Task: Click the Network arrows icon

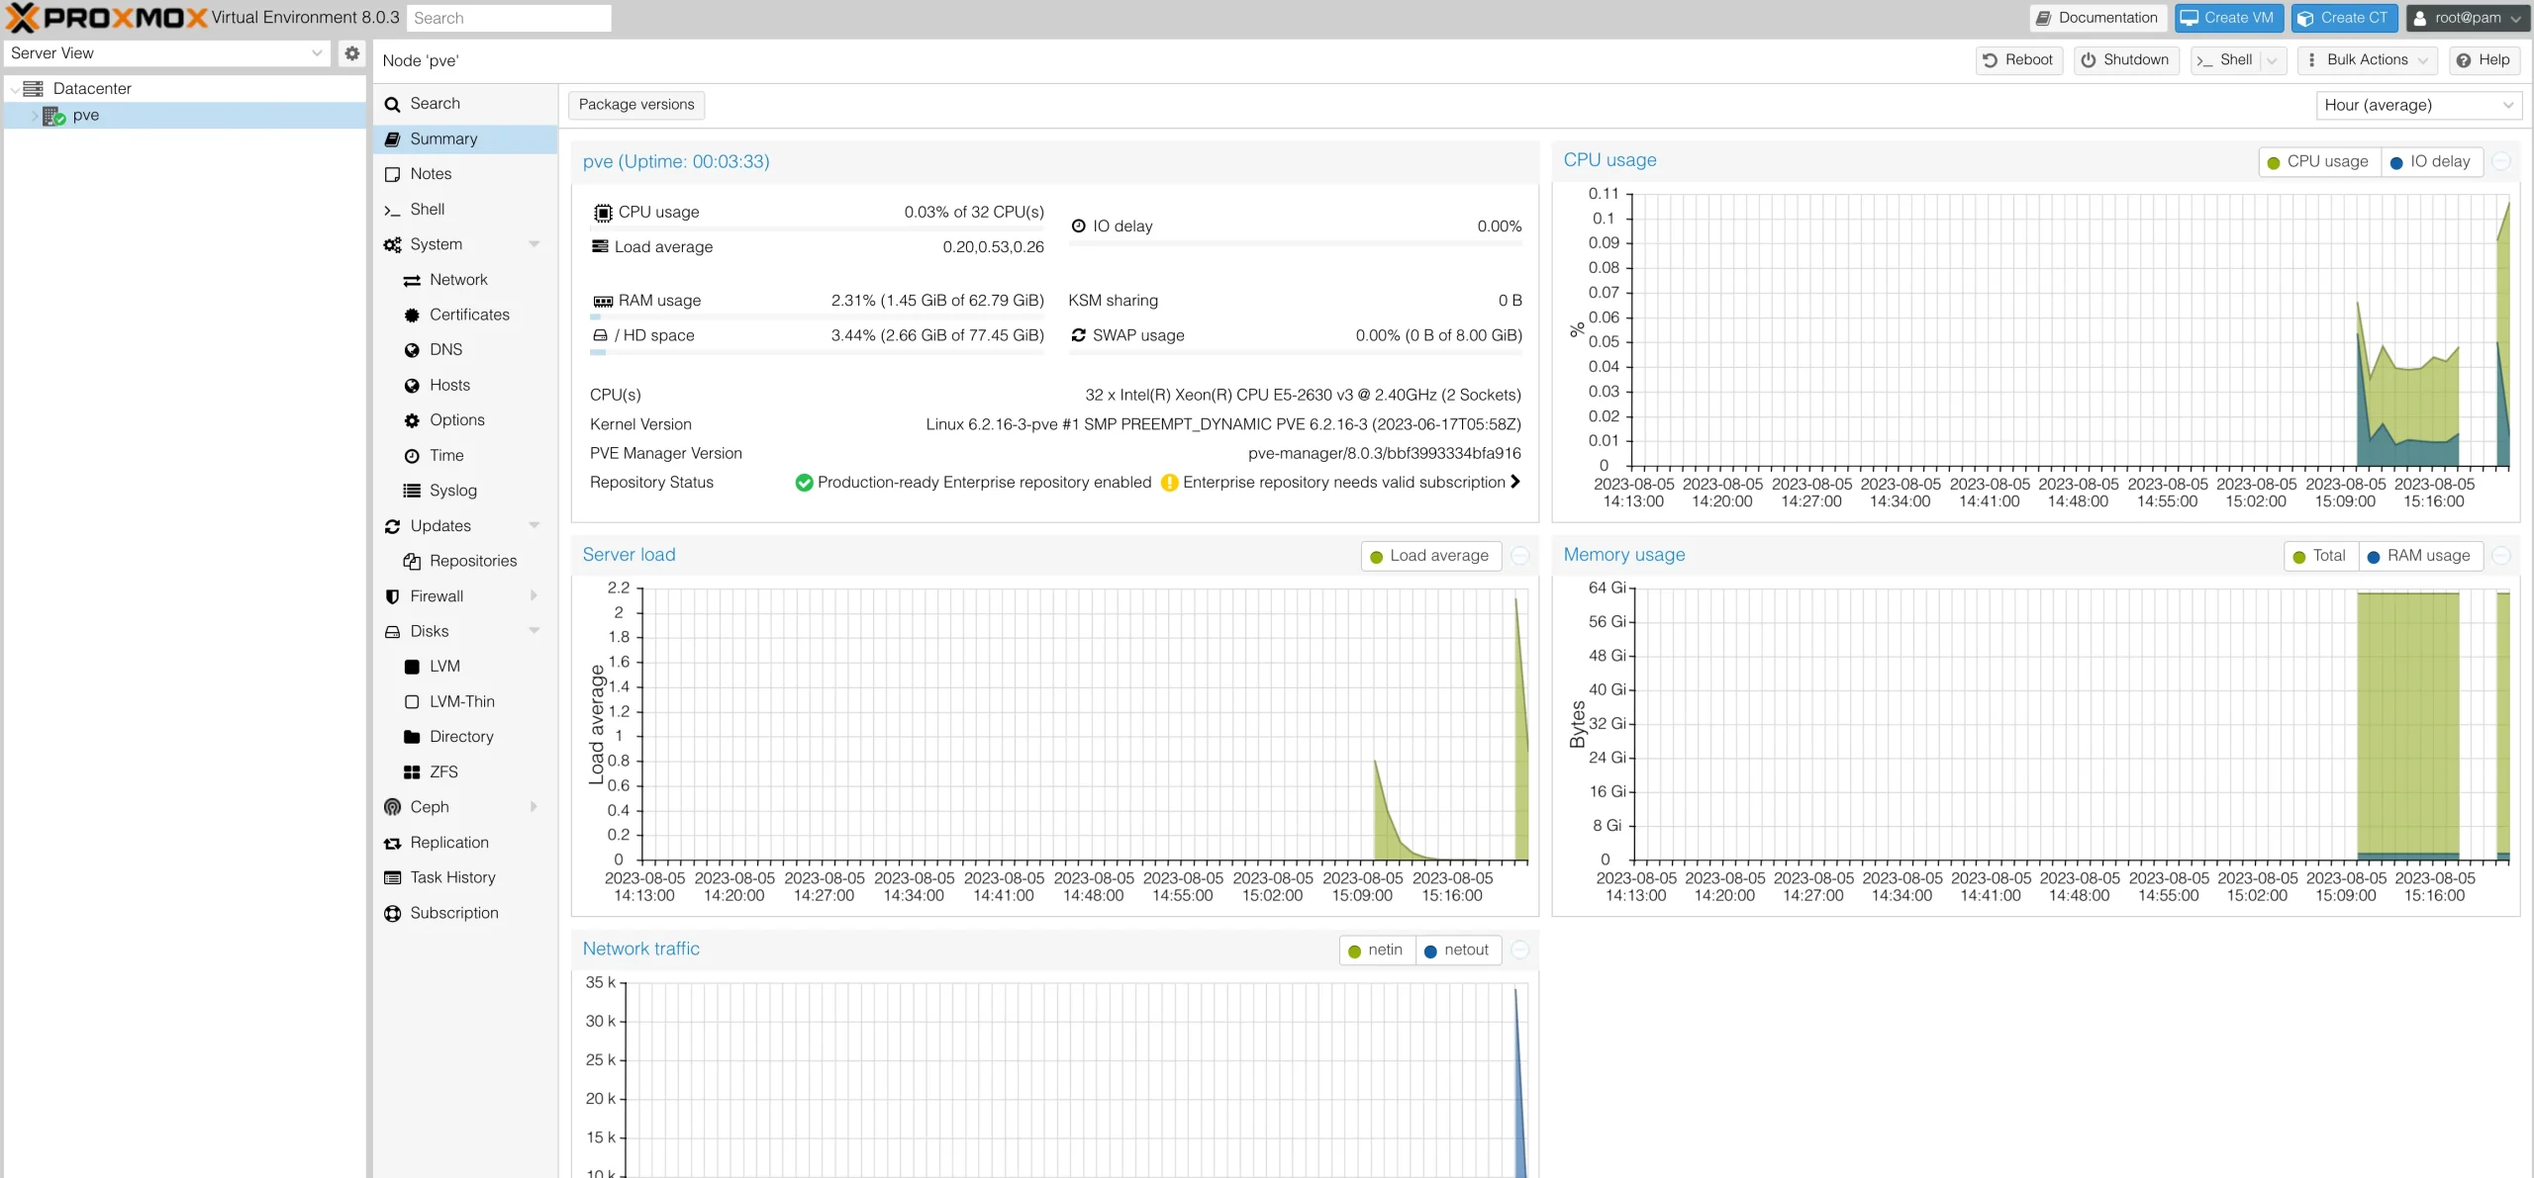Action: [x=412, y=280]
